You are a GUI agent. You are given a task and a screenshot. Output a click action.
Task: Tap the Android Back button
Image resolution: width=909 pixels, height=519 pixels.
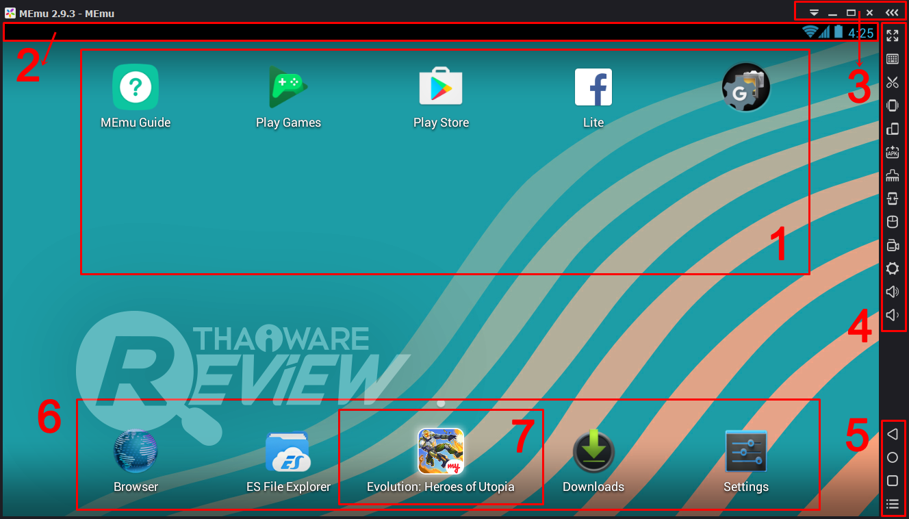tap(893, 434)
